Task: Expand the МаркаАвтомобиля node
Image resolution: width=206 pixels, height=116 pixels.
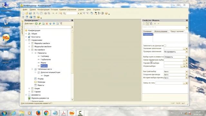Action: [x=29, y=43]
